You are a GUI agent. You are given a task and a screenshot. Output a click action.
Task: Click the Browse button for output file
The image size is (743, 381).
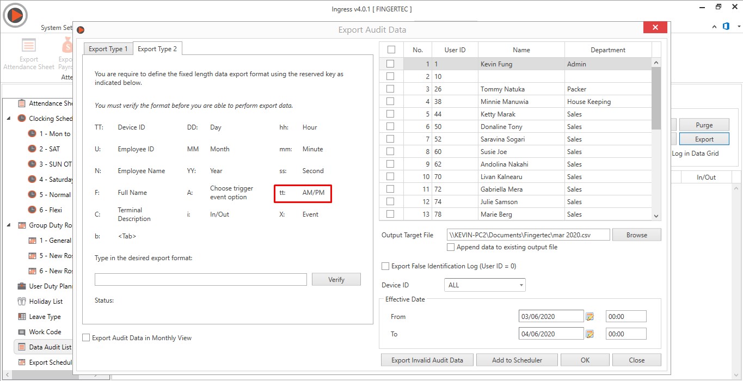pyautogui.click(x=637, y=235)
